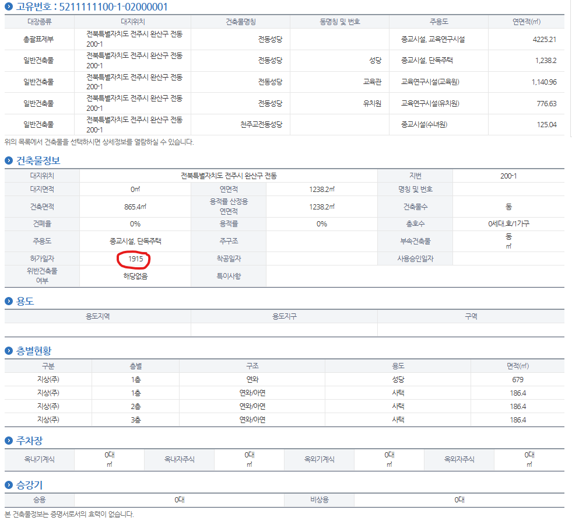Click the arrow icon beside 고유번호 heading
This screenshot has height=524, width=572.
9,7
